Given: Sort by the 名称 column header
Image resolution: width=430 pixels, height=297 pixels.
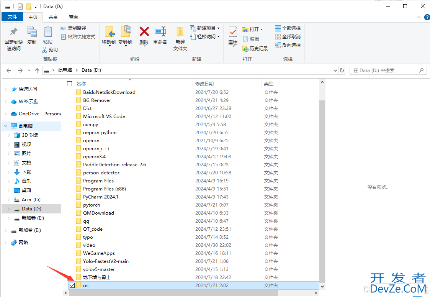Looking at the screenshot, I should (81, 84).
